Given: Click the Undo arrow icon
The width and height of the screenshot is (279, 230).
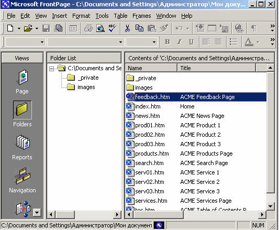Looking at the screenshot, I should 179,28.
